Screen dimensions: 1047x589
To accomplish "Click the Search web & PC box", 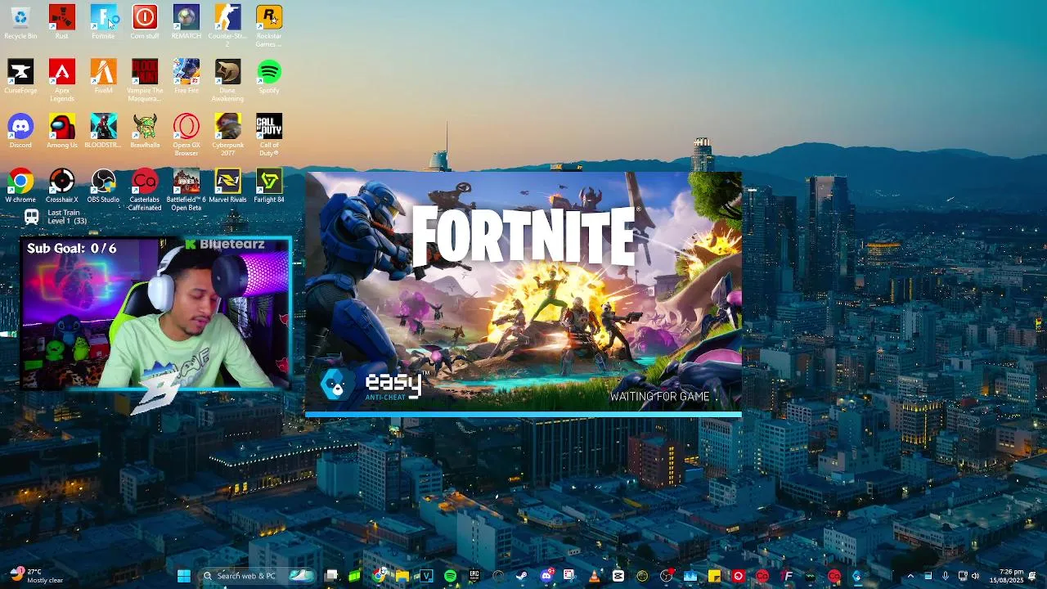I will [258, 576].
